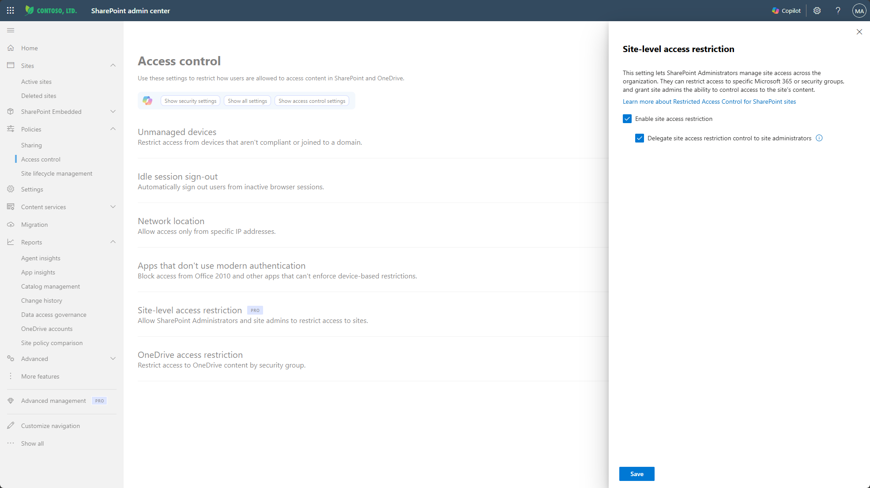The image size is (870, 488).
Task: Click Show access control settings chip
Action: (x=312, y=101)
